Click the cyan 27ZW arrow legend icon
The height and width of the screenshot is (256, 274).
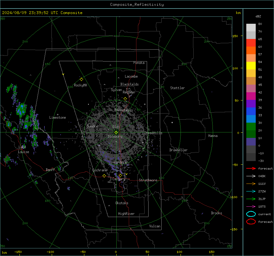point(251,191)
